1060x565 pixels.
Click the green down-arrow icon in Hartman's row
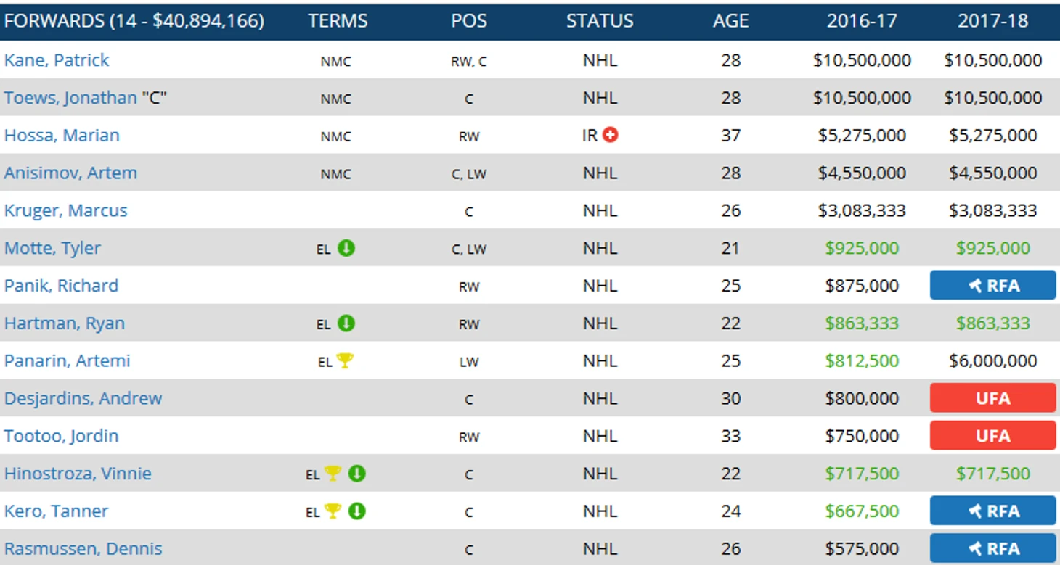pos(346,323)
